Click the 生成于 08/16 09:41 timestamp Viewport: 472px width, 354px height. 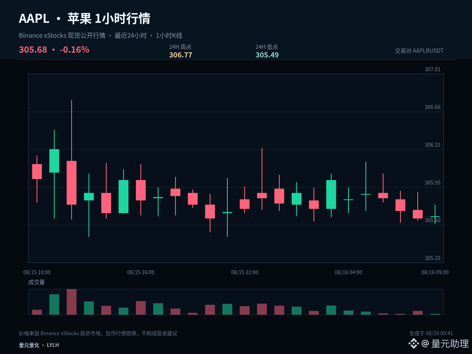coord(431,334)
